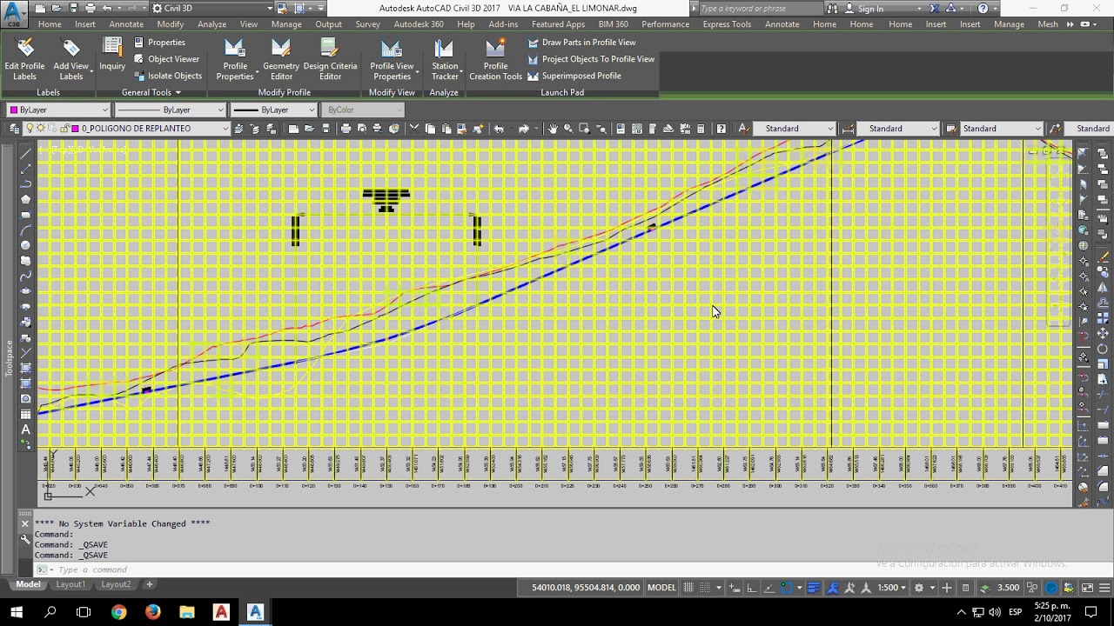The image size is (1114, 626).
Task: Select the Line draw tool
Action: pyautogui.click(x=25, y=154)
